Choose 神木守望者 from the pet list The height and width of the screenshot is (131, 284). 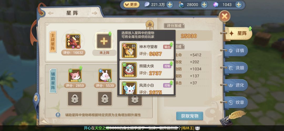(x=146, y=50)
